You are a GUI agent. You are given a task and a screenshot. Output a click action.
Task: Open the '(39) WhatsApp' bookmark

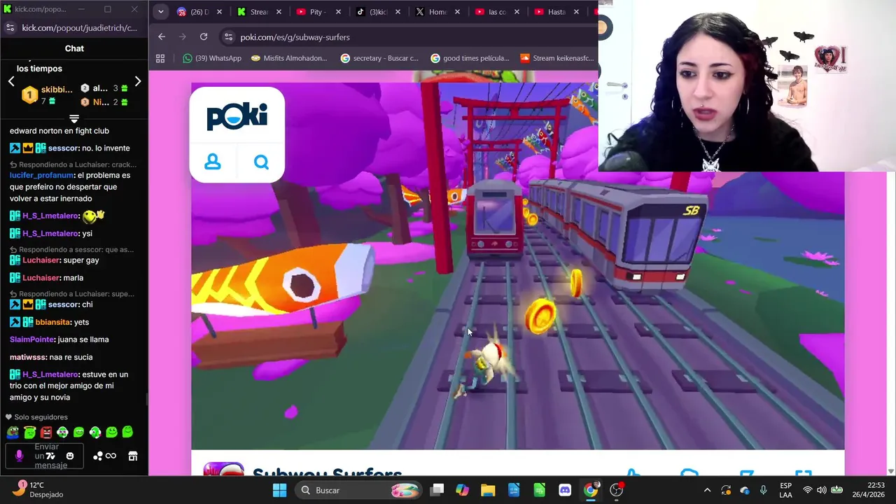(x=211, y=58)
